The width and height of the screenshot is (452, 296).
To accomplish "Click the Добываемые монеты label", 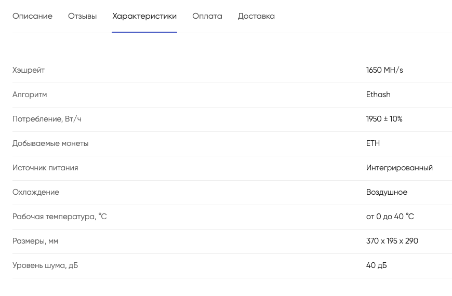I will (x=50, y=143).
